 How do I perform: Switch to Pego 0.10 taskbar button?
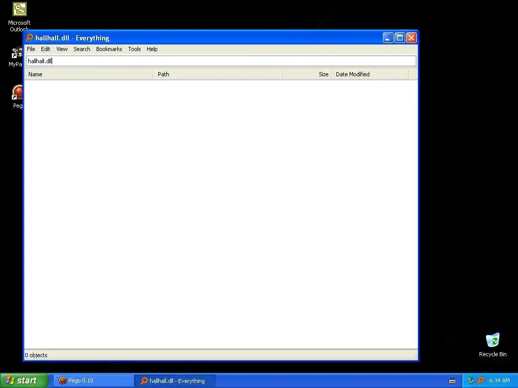click(93, 381)
